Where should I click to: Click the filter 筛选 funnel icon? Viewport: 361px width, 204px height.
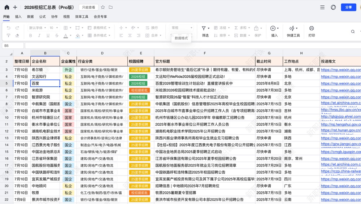click(x=204, y=28)
